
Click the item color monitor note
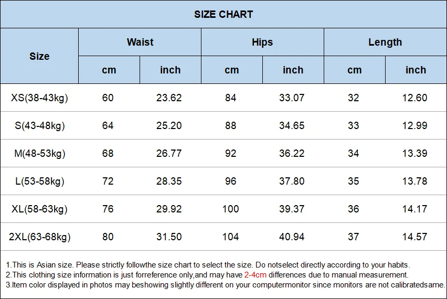[225, 285]
